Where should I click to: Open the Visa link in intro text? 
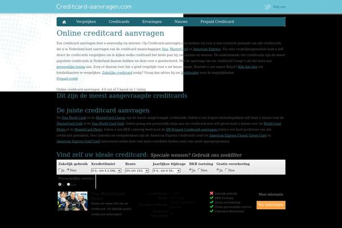click(x=165, y=49)
